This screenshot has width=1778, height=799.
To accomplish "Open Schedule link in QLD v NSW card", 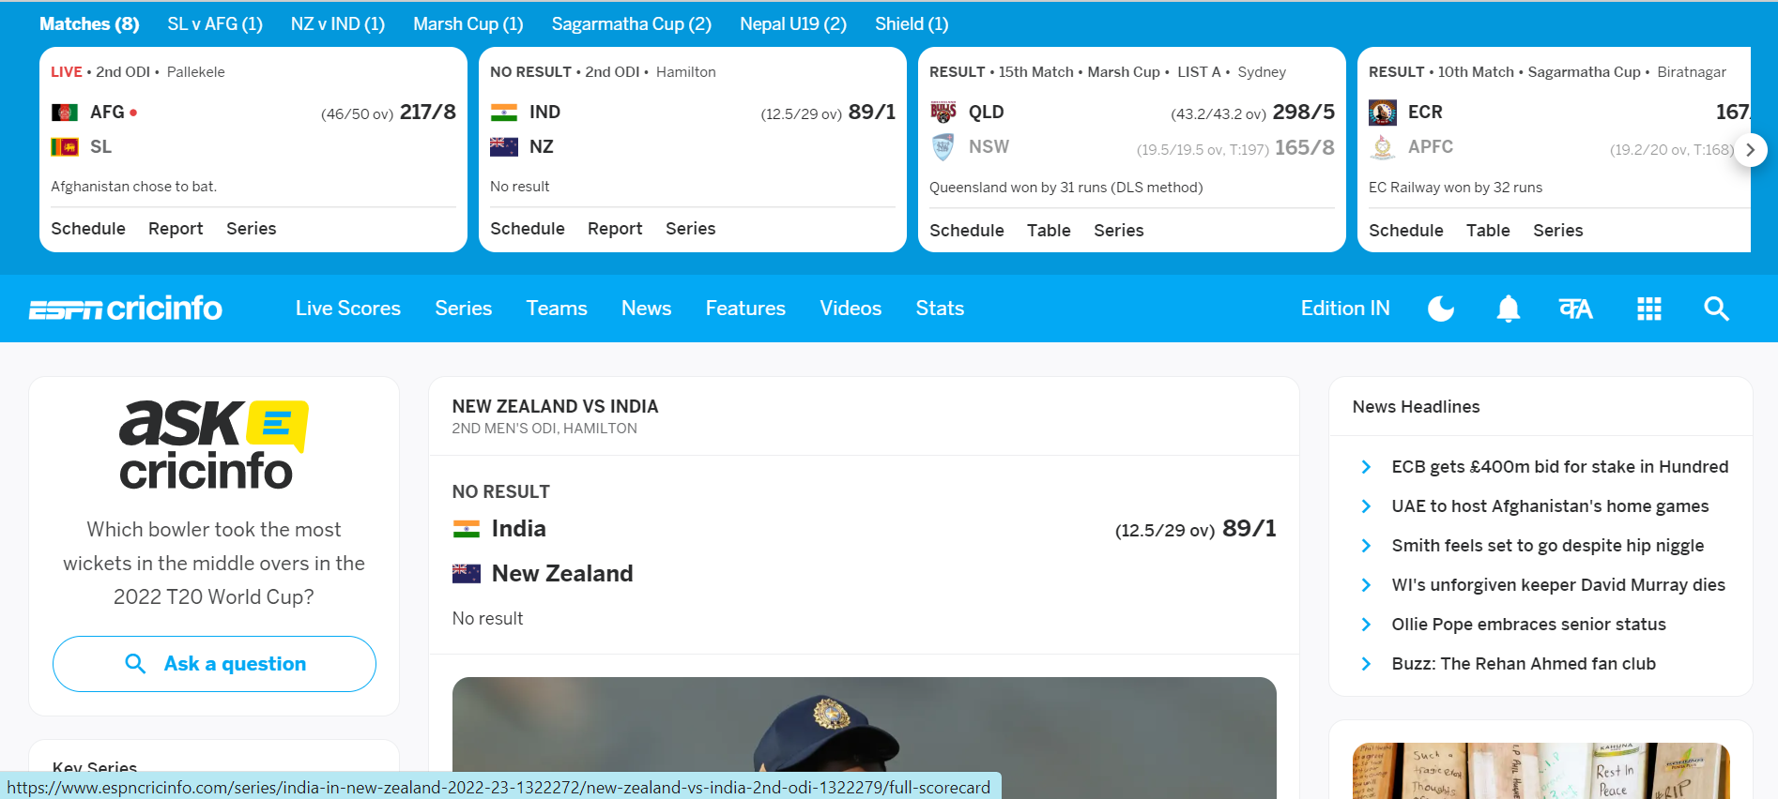I will click(967, 231).
